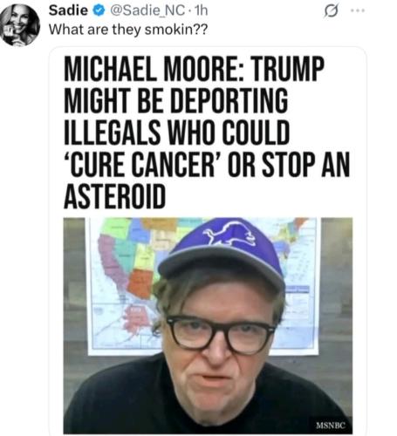This screenshot has height=436, width=397.
Task: Open Sadie's profile picture avatar
Action: (x=20, y=25)
